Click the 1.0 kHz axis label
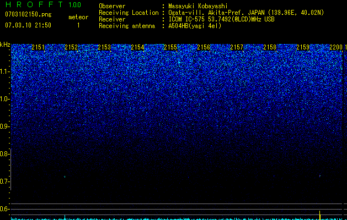This screenshot has height=220, width=347. 4,99
